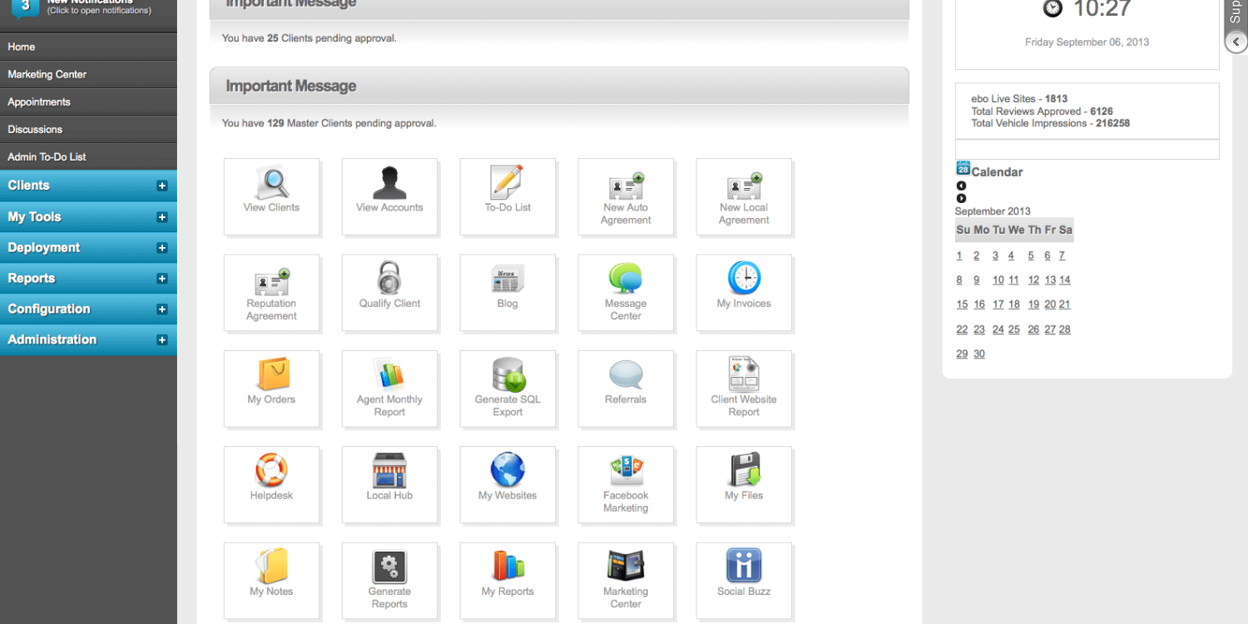Go to next calendar month arrow
This screenshot has width=1248, height=624.
(x=961, y=198)
